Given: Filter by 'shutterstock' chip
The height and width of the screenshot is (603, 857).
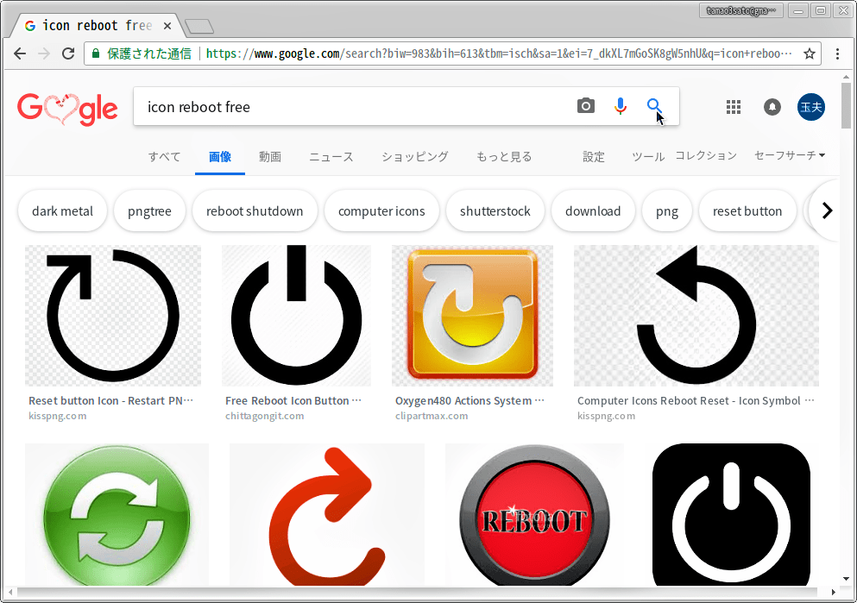Looking at the screenshot, I should point(495,210).
